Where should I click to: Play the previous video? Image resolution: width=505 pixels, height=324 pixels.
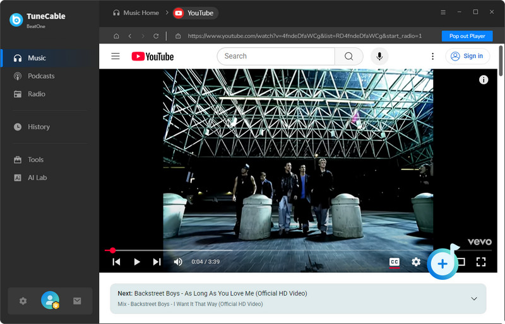click(116, 262)
